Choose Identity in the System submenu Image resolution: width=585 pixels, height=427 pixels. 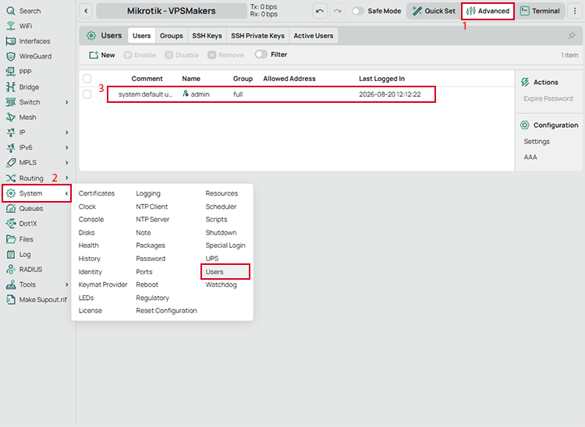(x=90, y=272)
